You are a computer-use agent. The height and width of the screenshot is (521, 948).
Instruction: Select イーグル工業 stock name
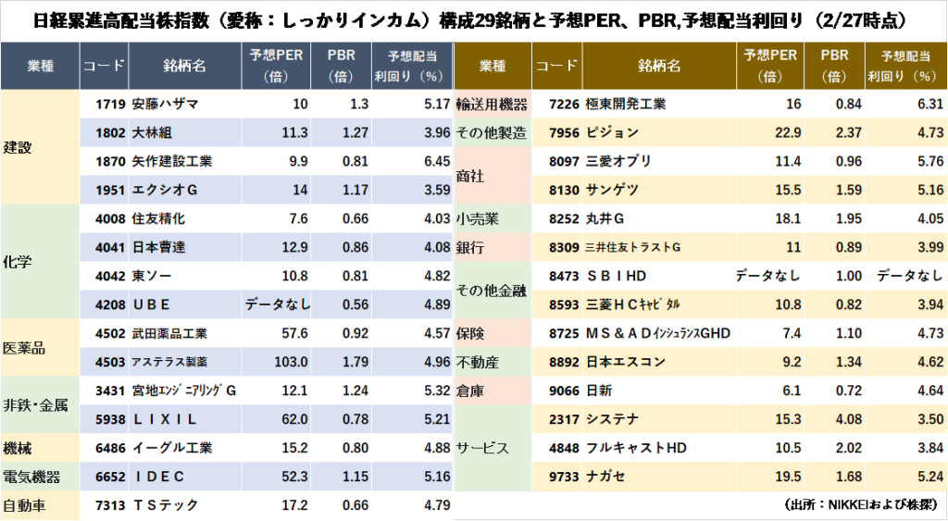pyautogui.click(x=172, y=448)
